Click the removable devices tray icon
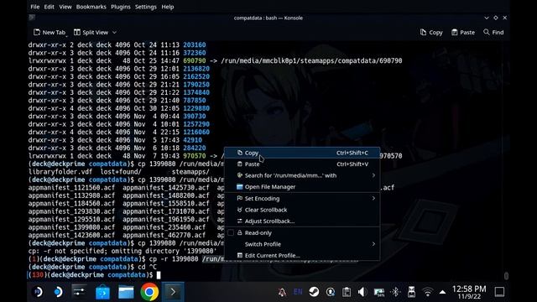 pyautogui.click(x=411, y=292)
